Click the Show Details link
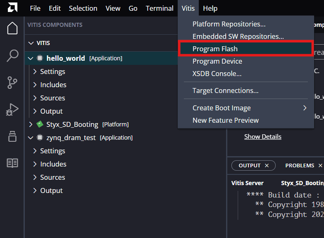This screenshot has height=238, width=324. tap(262, 137)
